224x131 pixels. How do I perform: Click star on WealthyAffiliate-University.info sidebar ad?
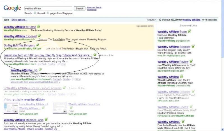181,76
